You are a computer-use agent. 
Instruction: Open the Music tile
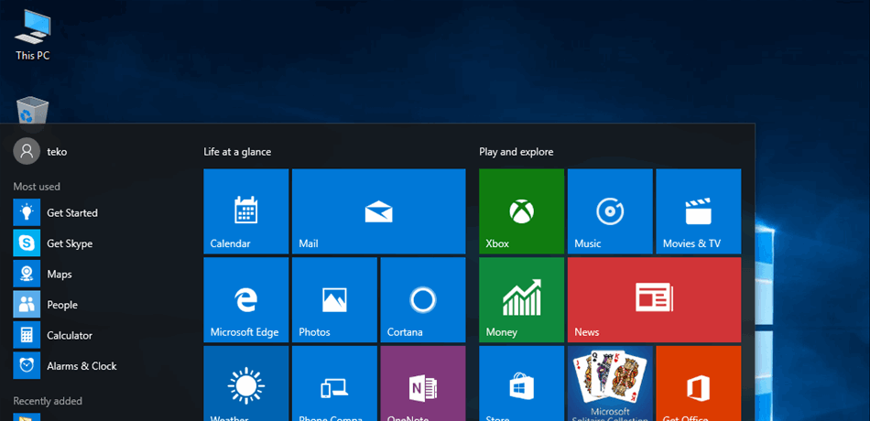pos(610,211)
